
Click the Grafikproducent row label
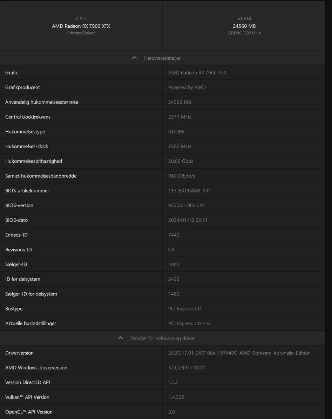23,87
